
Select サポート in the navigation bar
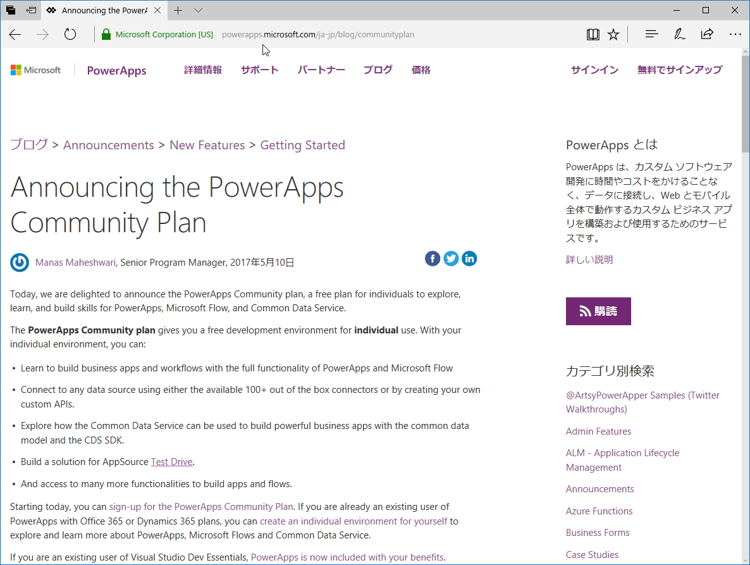(259, 70)
